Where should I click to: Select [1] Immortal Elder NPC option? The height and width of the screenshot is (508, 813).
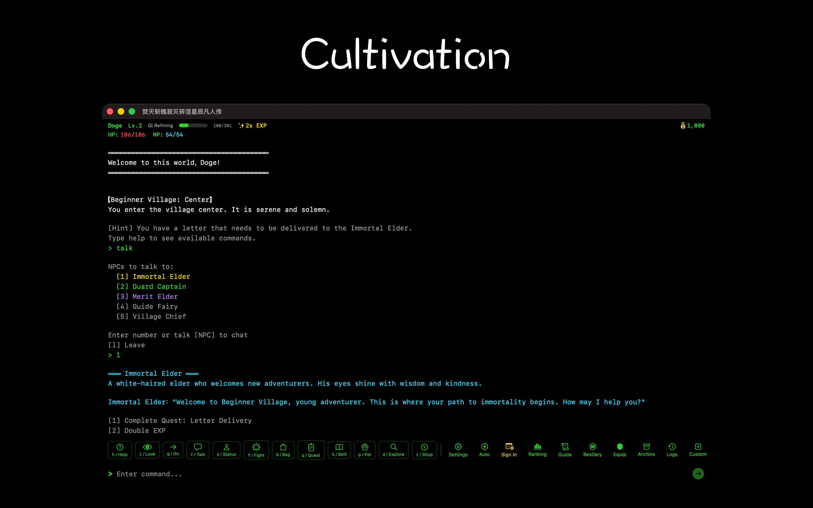tap(153, 277)
